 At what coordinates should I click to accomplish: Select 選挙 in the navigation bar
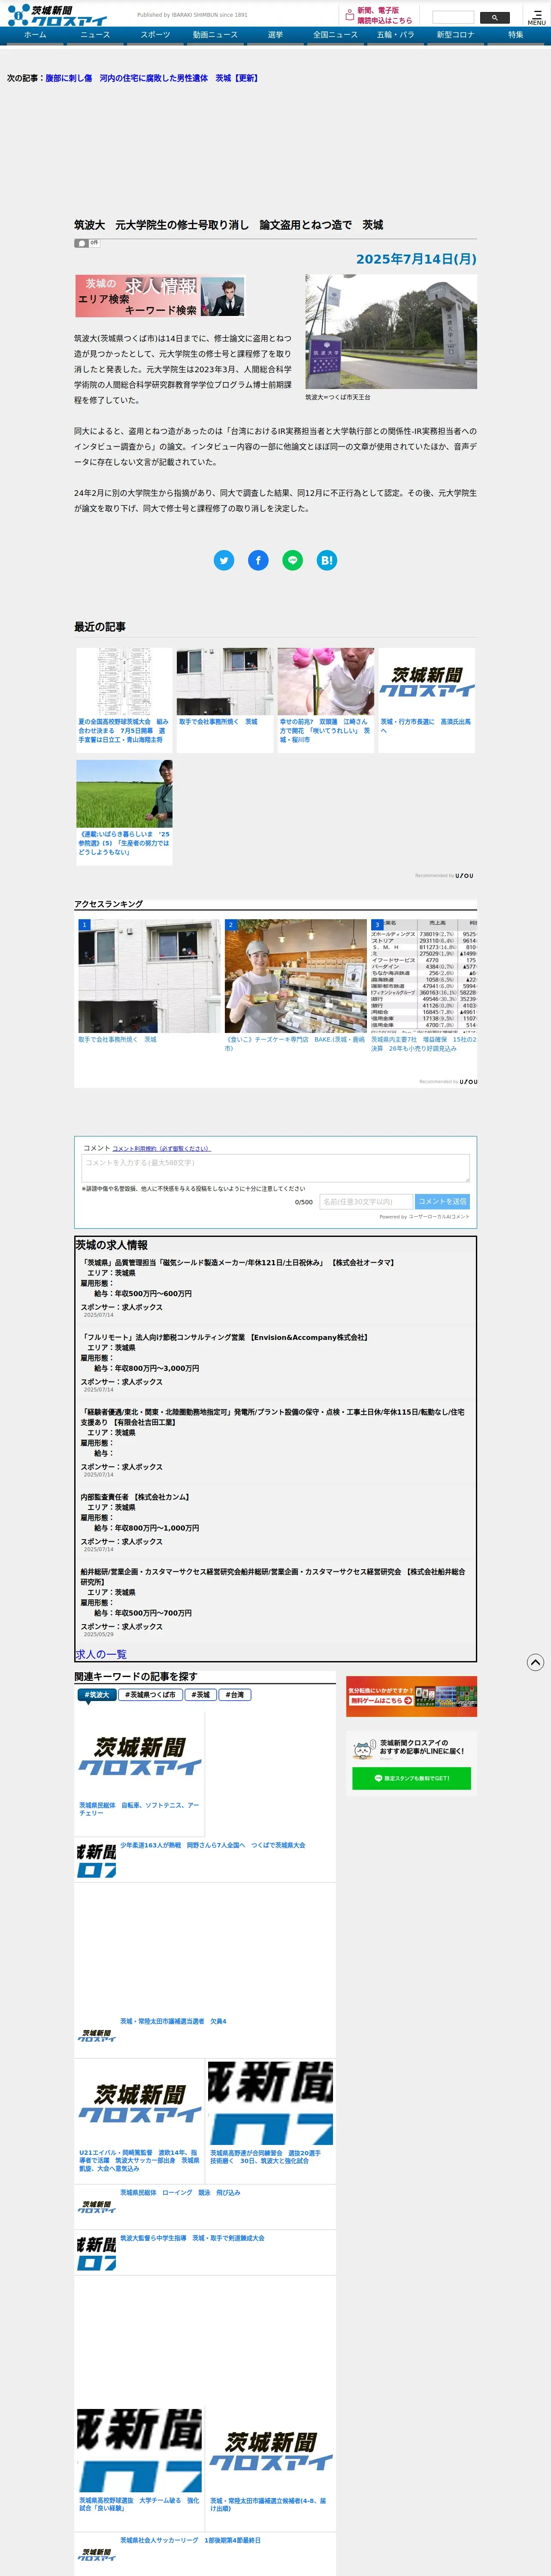pos(275,35)
